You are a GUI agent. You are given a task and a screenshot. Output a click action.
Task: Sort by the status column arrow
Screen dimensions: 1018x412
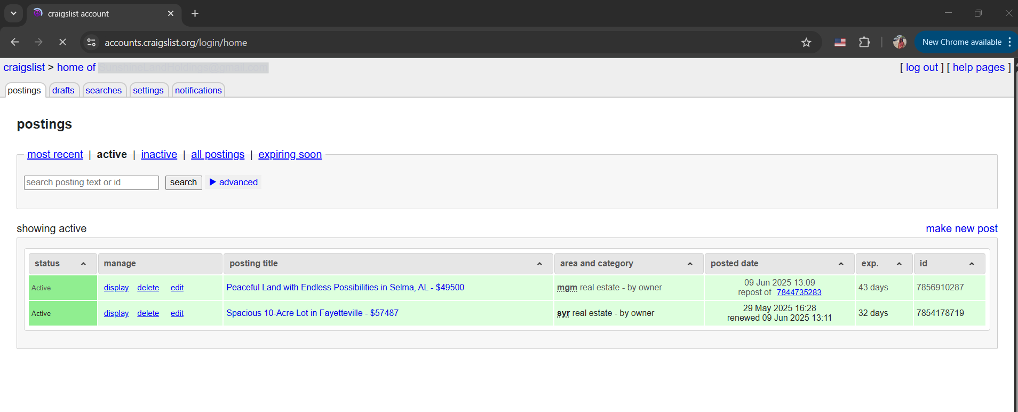(x=83, y=264)
